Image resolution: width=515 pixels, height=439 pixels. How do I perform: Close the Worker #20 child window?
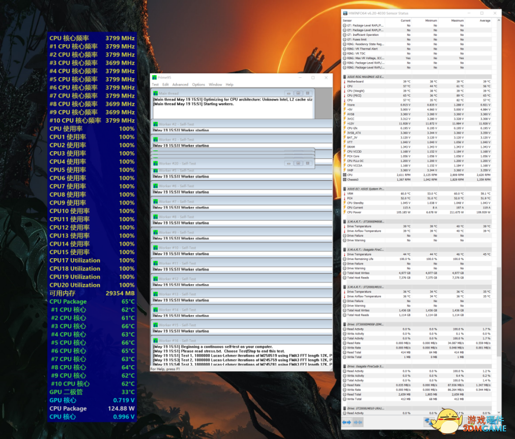coord(308,163)
